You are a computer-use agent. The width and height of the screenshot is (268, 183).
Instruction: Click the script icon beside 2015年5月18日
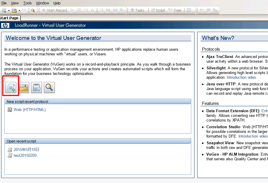10,150
